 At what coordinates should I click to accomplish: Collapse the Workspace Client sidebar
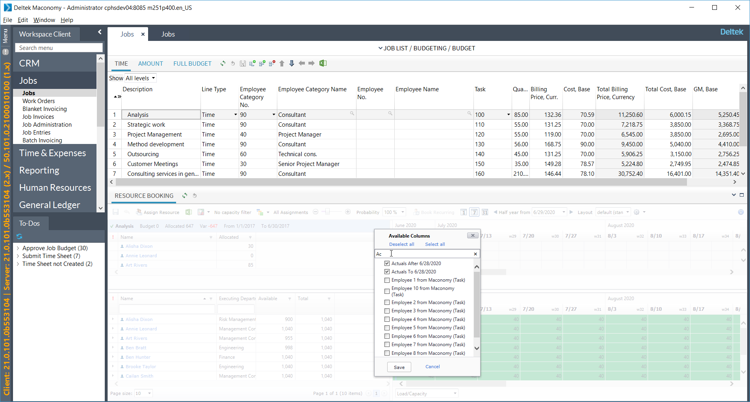[100, 32]
